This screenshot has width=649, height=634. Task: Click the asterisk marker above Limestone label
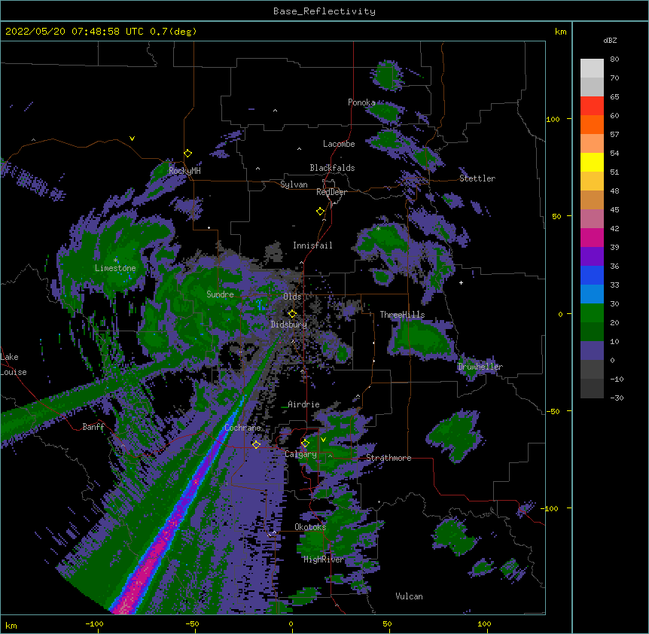[115, 261]
